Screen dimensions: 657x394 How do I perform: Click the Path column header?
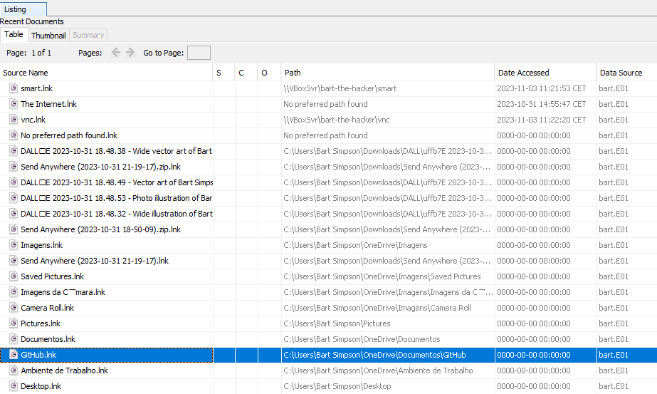(293, 73)
